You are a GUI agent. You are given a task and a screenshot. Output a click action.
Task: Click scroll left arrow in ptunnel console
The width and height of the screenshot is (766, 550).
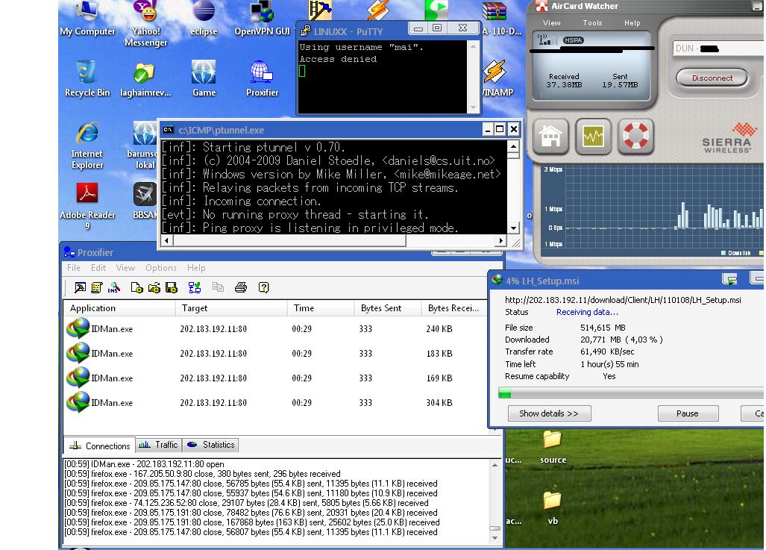pyautogui.click(x=167, y=240)
